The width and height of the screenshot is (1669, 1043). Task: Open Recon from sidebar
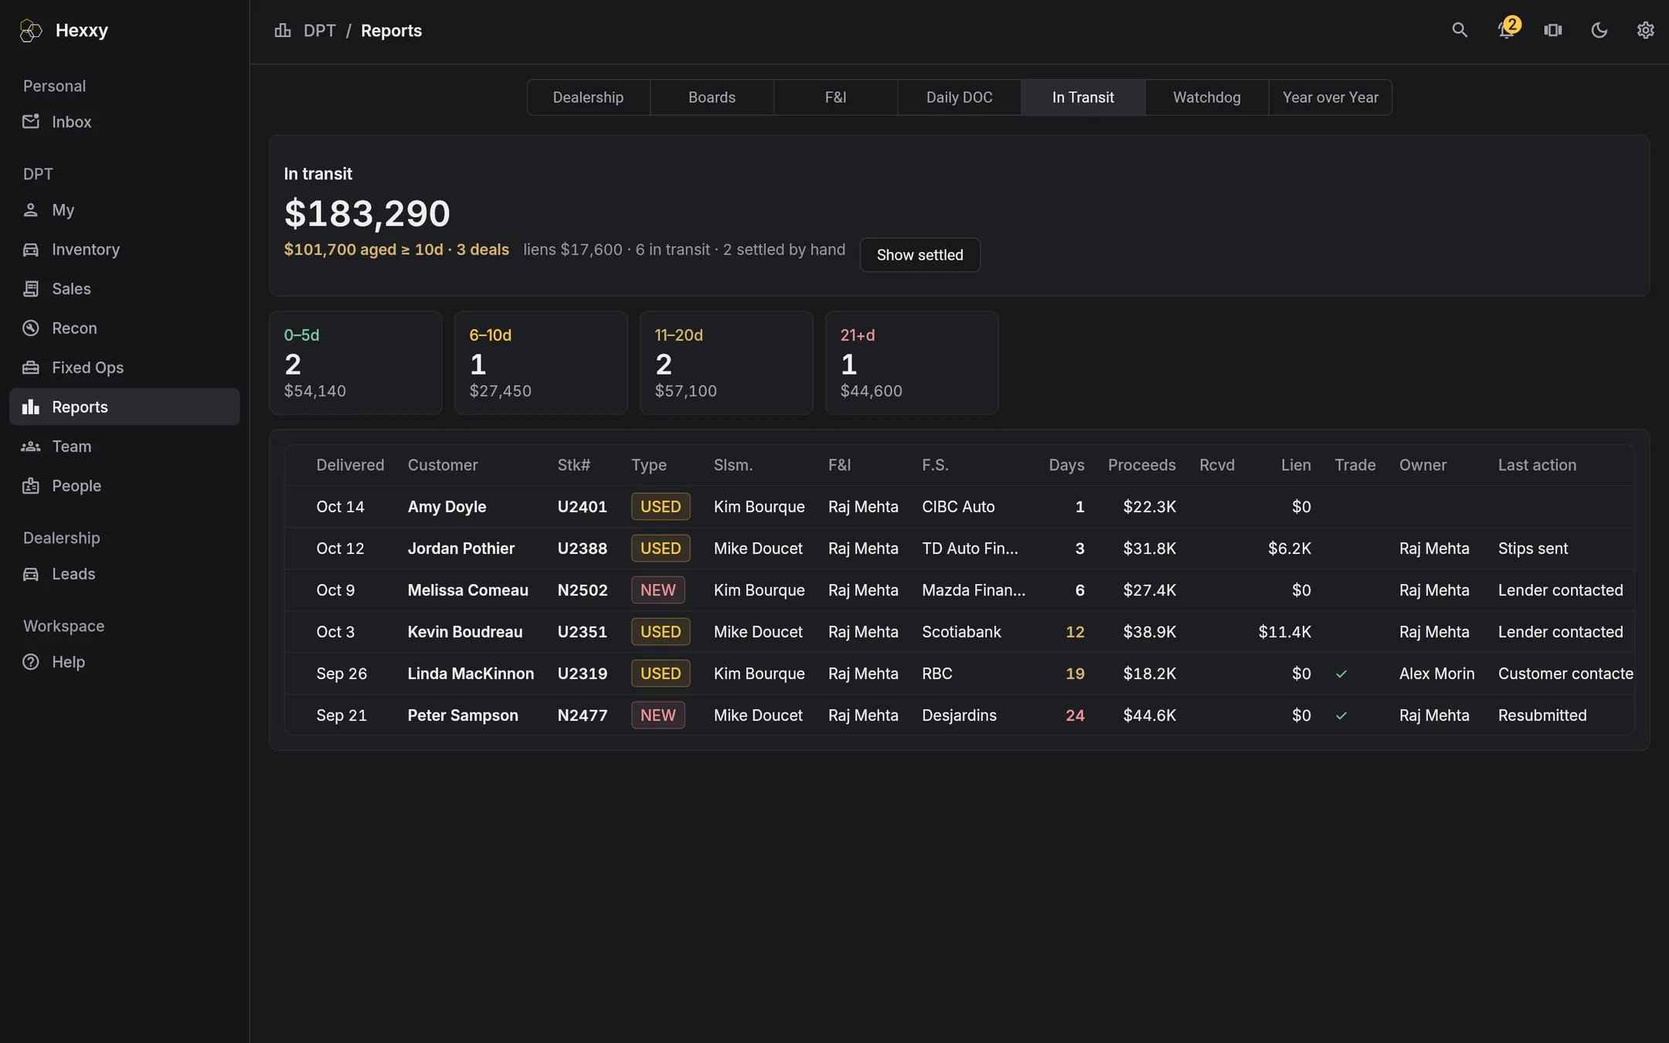[x=124, y=328]
